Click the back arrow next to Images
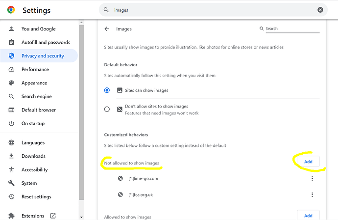The width and height of the screenshot is (338, 220). [x=107, y=29]
